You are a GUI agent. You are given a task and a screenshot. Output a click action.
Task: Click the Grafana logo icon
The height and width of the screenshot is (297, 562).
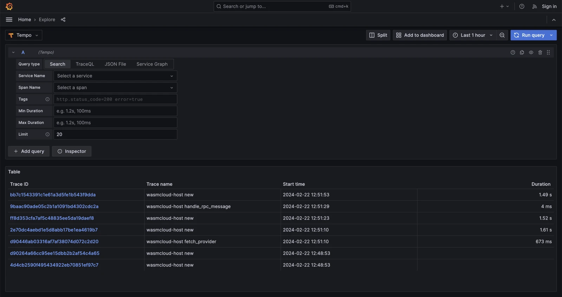pos(9,6)
